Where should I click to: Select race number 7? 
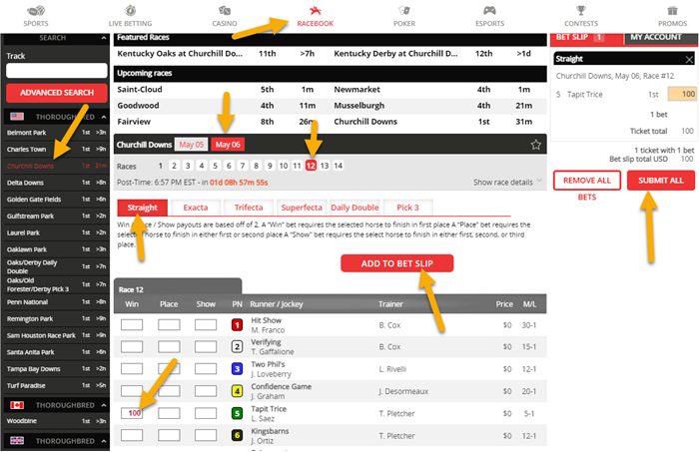click(x=243, y=166)
